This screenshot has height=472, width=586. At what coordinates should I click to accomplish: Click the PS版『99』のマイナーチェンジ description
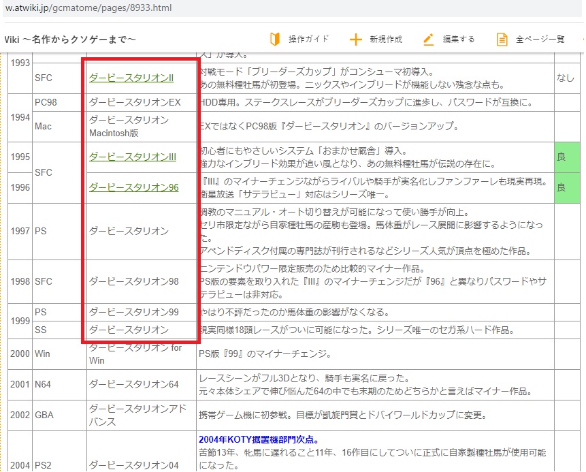point(265,353)
